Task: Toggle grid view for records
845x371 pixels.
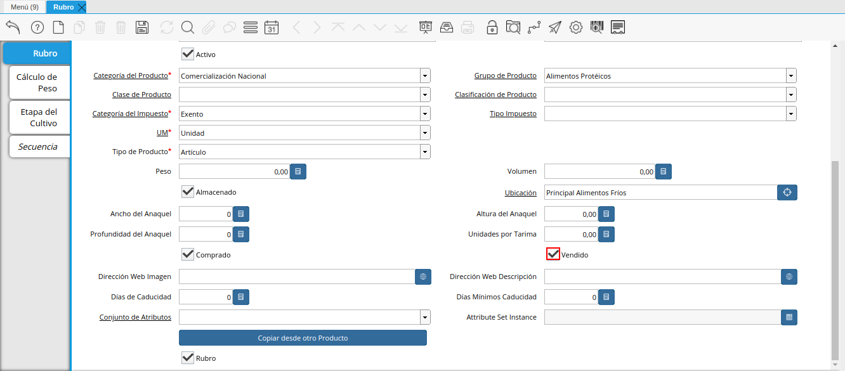Action: coord(250,27)
